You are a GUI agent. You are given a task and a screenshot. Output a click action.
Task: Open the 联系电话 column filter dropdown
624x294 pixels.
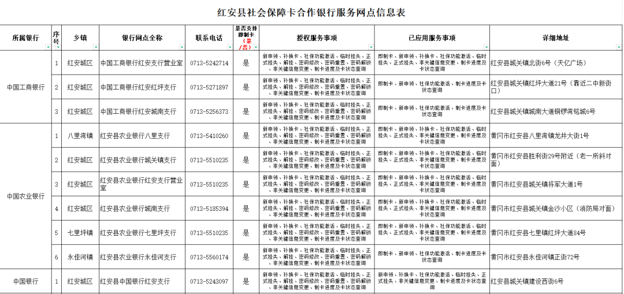coord(229,47)
